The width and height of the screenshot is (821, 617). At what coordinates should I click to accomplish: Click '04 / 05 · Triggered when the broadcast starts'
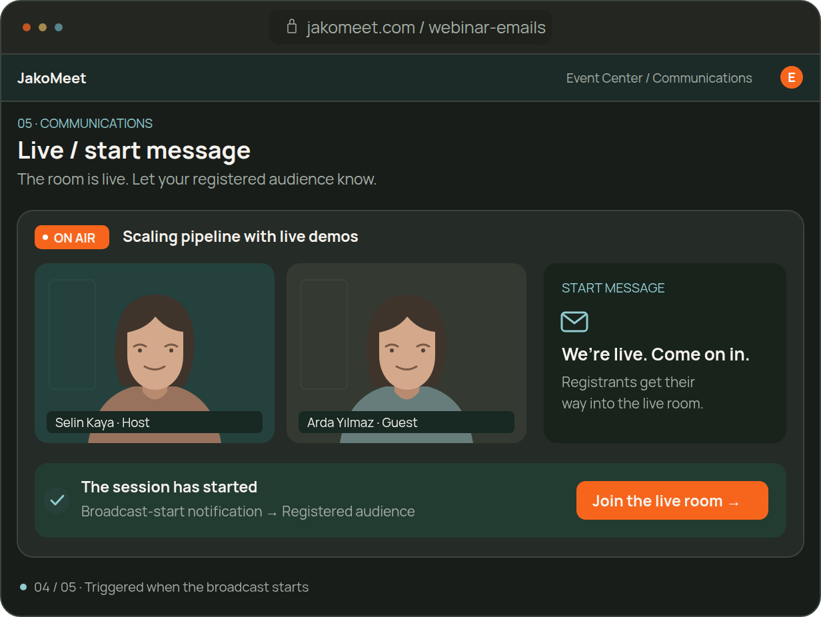click(171, 587)
